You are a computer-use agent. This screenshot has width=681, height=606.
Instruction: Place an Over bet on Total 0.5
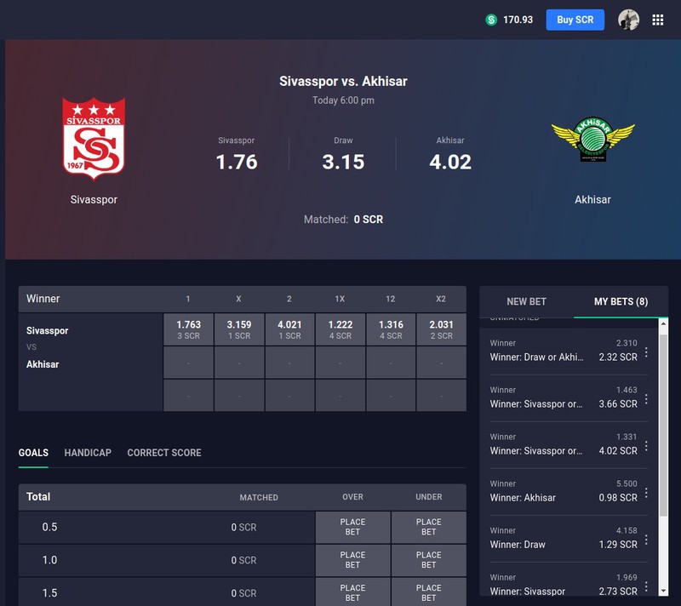click(352, 527)
